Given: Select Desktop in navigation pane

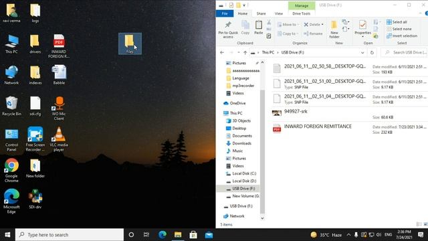Looking at the screenshot, I should coord(236,128).
